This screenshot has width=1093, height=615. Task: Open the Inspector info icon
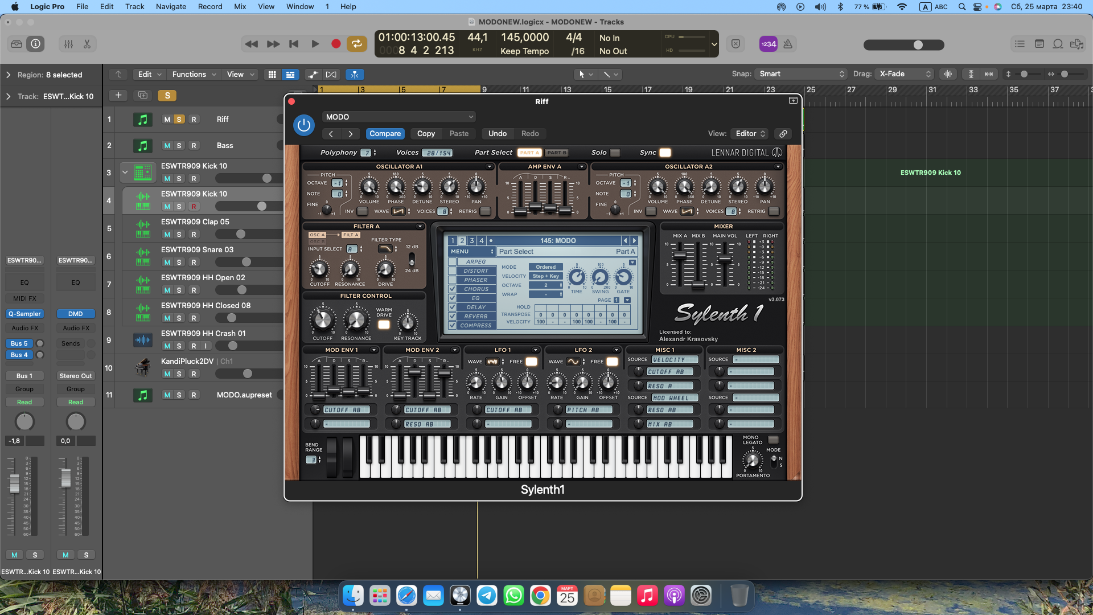click(x=35, y=44)
